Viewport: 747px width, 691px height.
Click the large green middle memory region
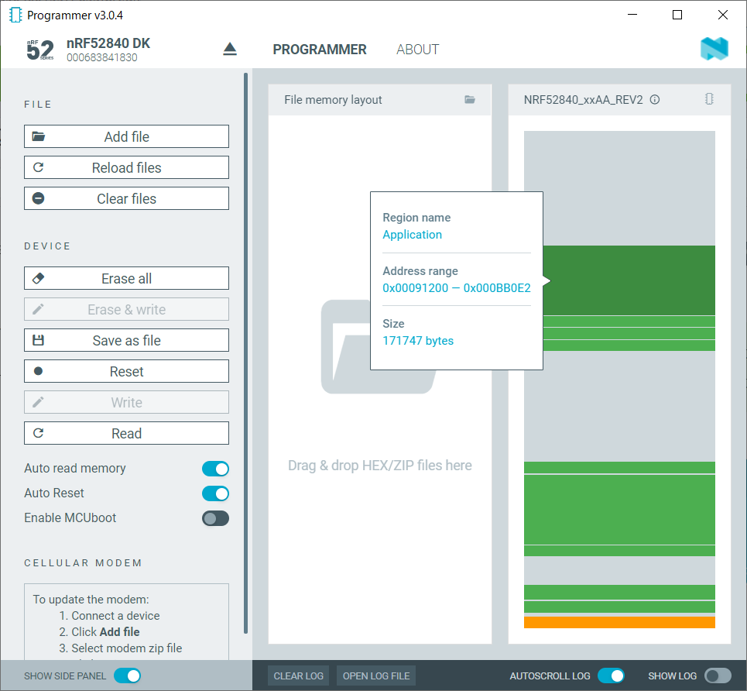point(619,510)
